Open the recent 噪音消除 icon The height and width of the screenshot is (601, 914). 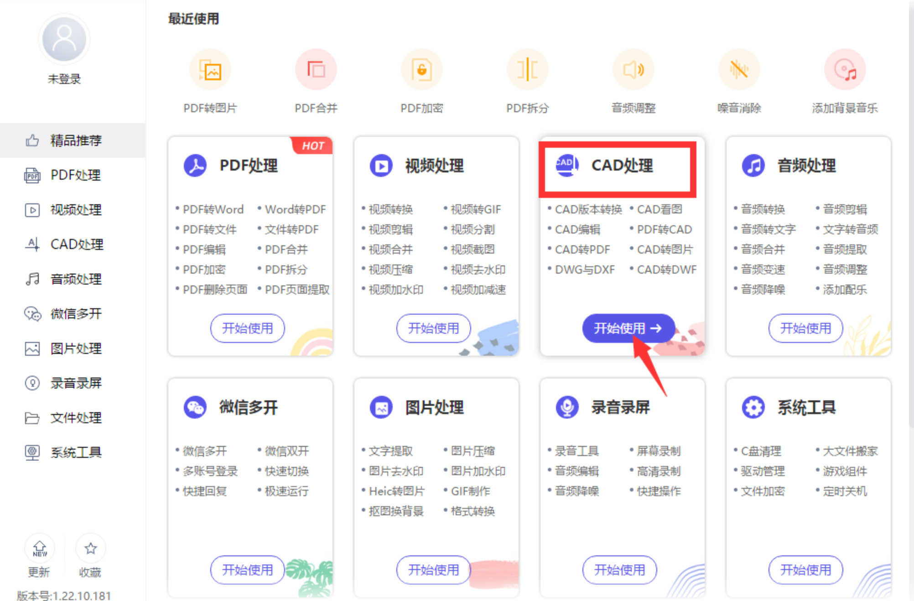coord(739,70)
